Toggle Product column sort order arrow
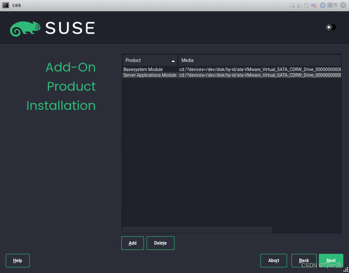 [174, 61]
